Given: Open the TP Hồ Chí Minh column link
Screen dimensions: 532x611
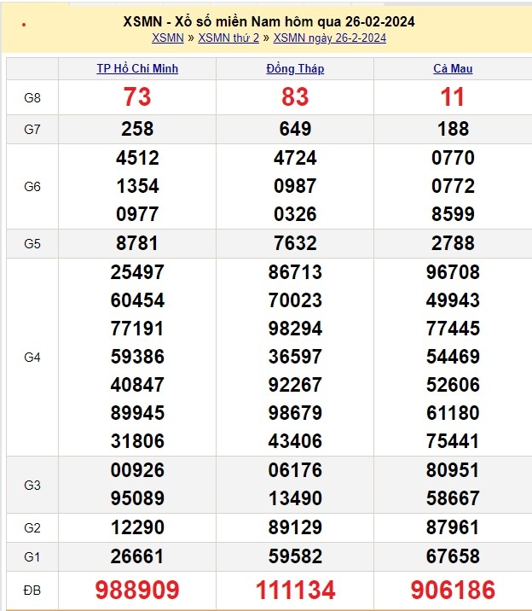Looking at the screenshot, I should (x=137, y=69).
